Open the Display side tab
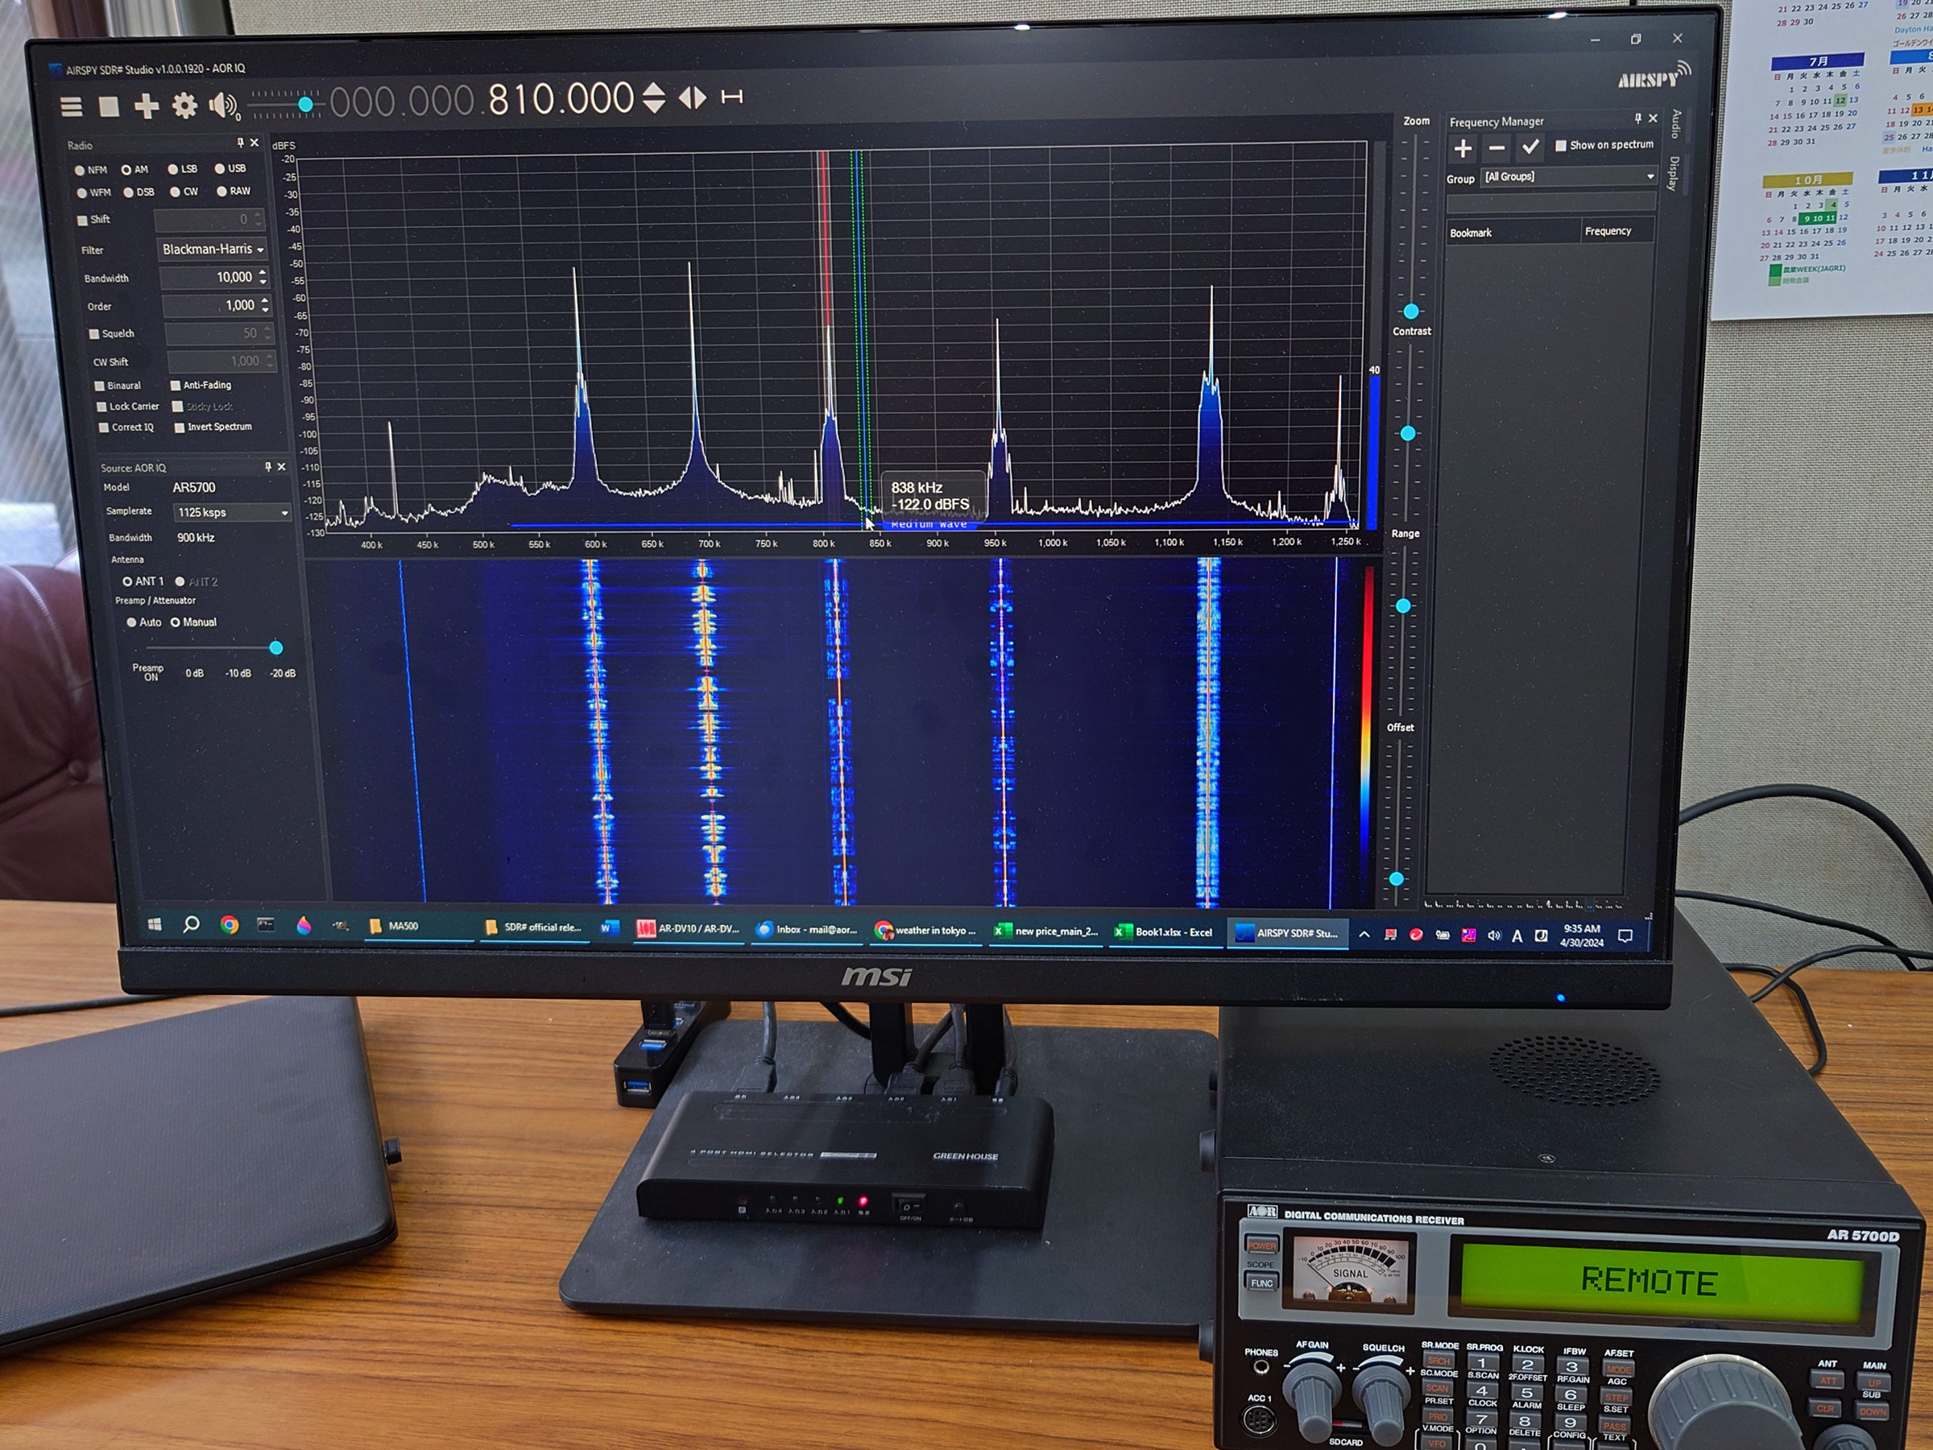The width and height of the screenshot is (1933, 1450). click(x=1673, y=173)
